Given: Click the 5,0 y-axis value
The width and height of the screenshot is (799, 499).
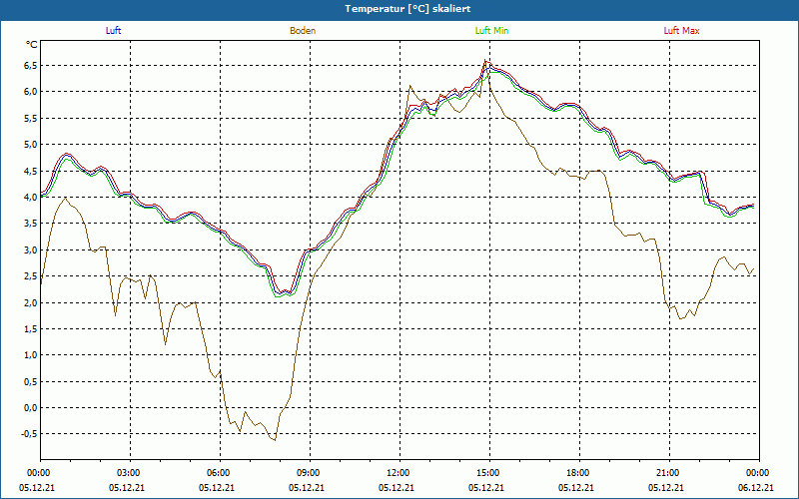Looking at the screenshot, I should (x=30, y=144).
